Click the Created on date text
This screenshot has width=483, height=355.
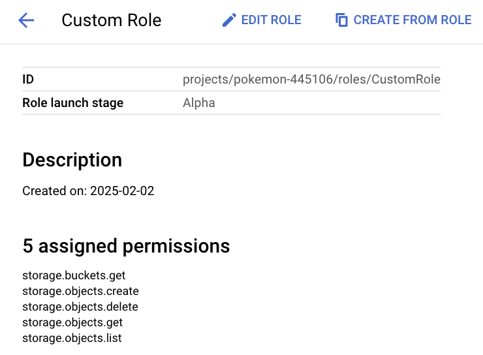[x=88, y=191]
